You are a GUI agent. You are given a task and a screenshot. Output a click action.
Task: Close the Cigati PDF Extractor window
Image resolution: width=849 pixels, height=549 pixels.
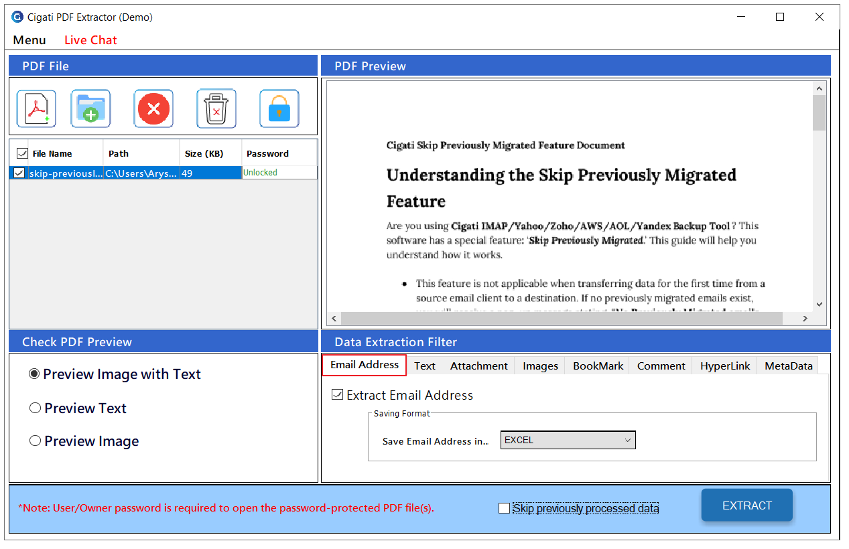[x=820, y=17]
